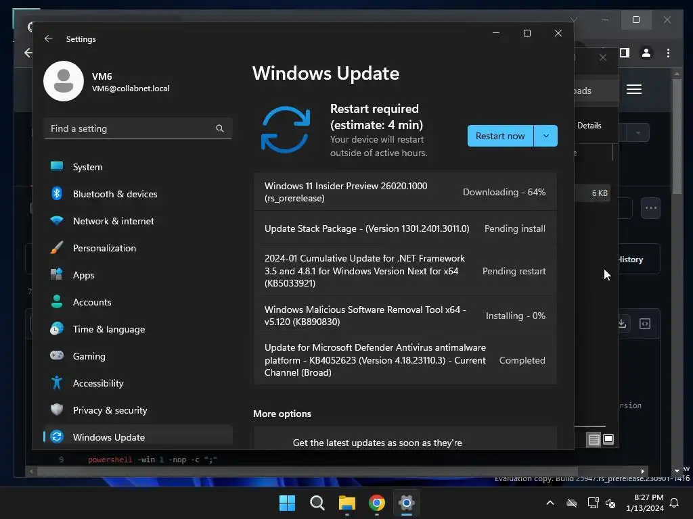Open Time & language settings

138,329
